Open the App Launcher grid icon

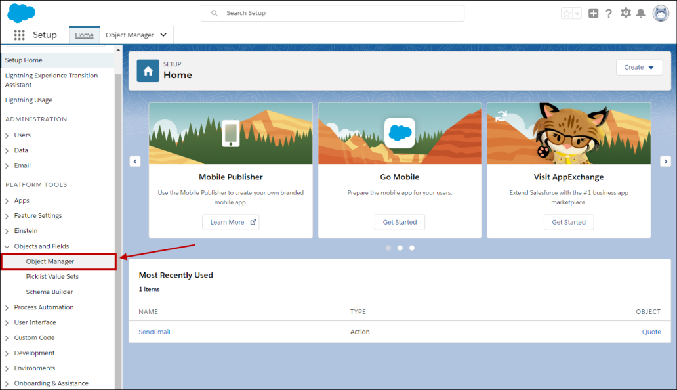[x=19, y=35]
